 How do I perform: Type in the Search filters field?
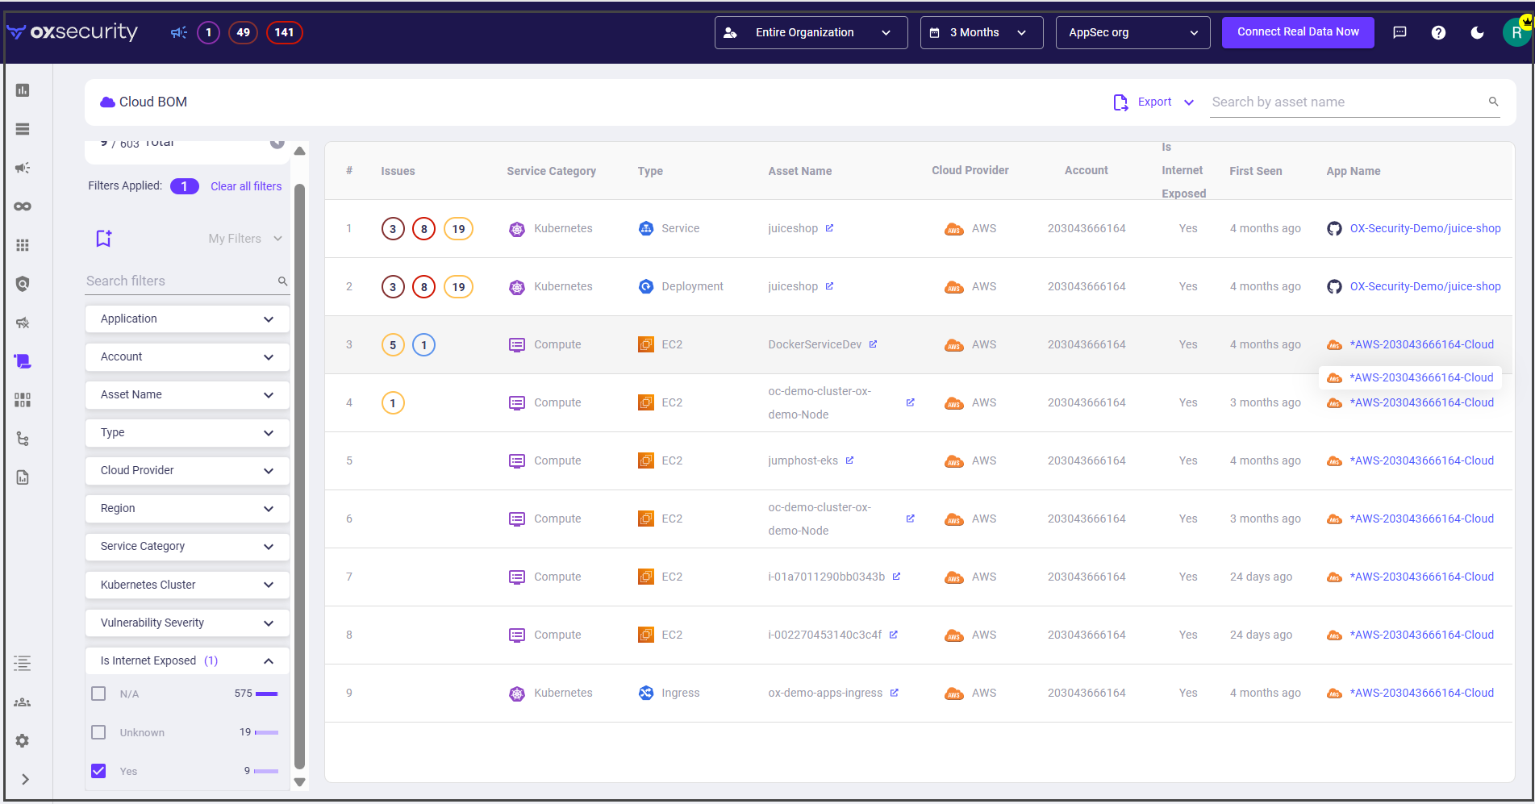pos(179,281)
